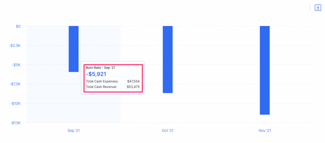Screen dimensions: 325x143
Task: Click the download chart icon
Action: [318, 8]
